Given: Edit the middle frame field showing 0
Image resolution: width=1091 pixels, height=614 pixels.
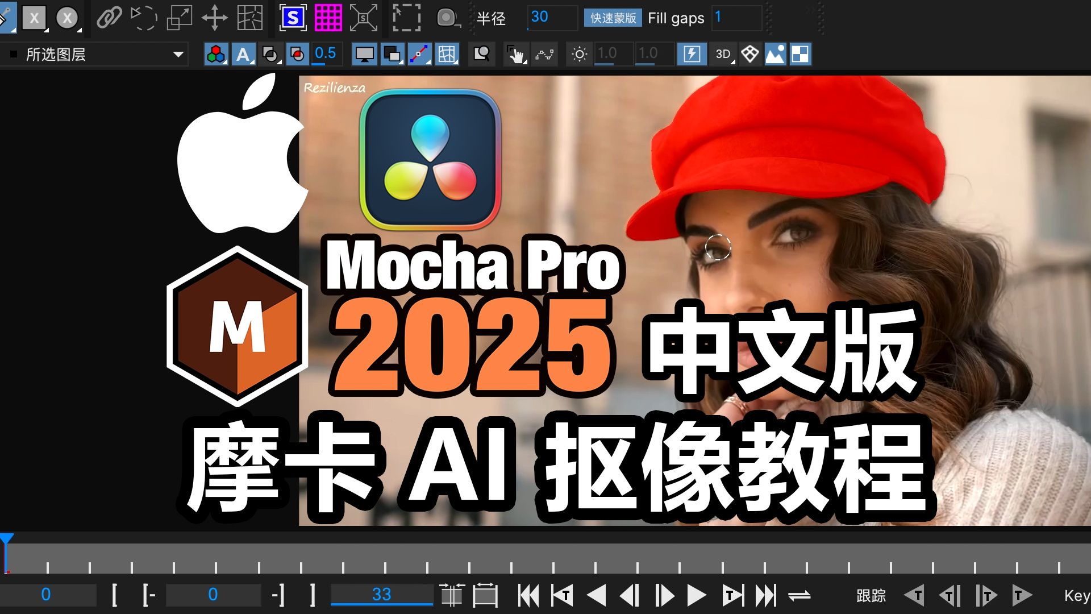Looking at the screenshot, I should 213,595.
